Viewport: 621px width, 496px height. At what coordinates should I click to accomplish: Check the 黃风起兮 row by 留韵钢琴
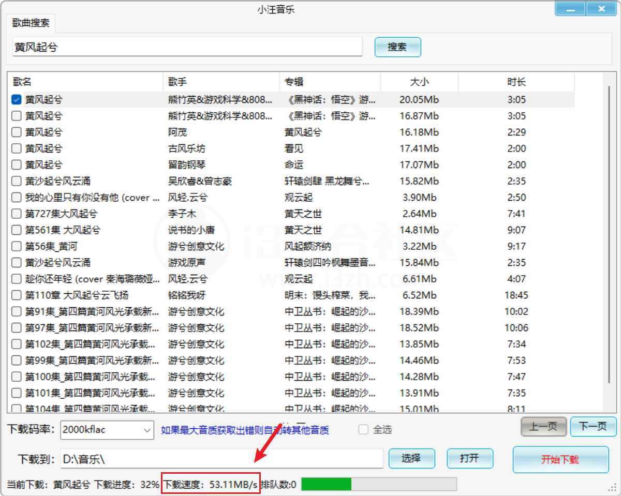coord(17,165)
